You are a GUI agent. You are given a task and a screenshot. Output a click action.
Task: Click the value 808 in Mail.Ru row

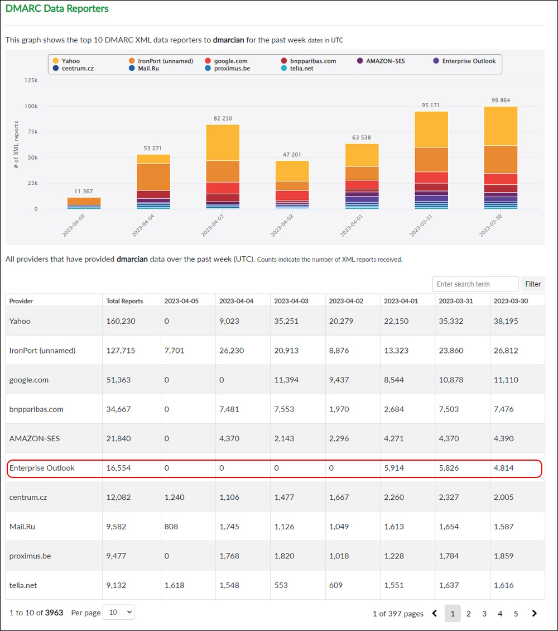pos(171,527)
